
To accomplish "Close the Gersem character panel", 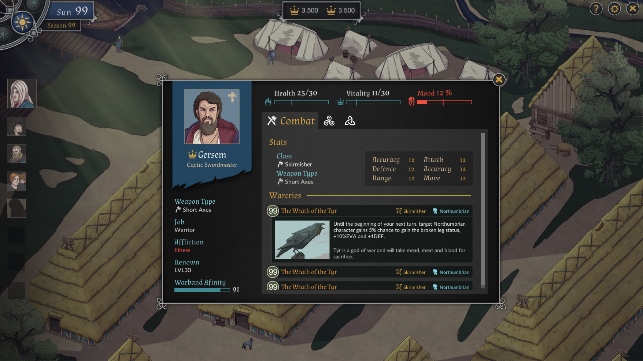I will [x=499, y=79].
